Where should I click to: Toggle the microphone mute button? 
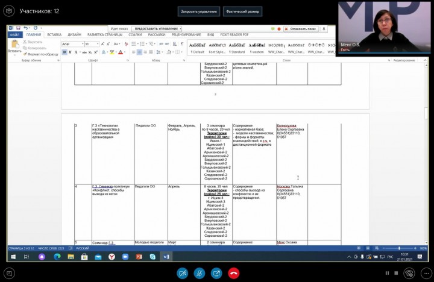coord(199,273)
